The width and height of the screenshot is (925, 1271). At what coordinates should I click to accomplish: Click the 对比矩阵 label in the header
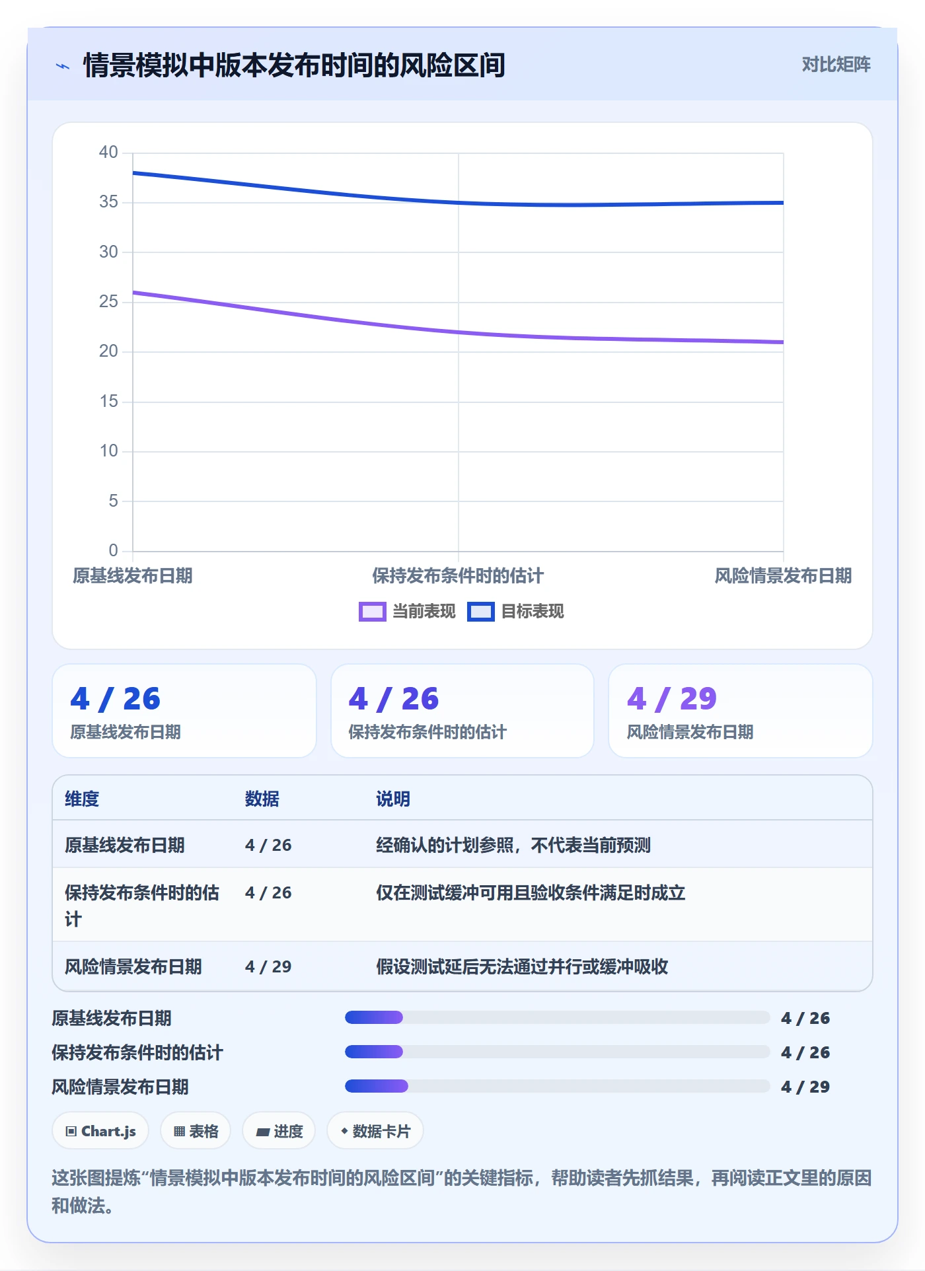click(x=836, y=65)
